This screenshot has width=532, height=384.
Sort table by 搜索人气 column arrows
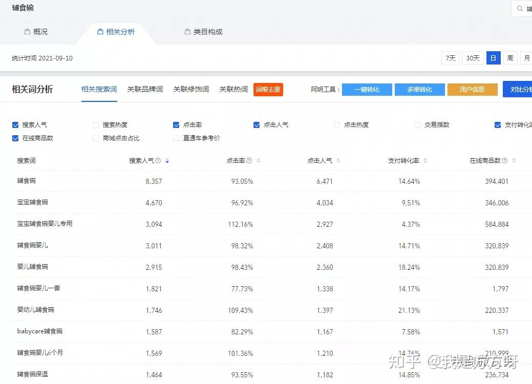(x=167, y=161)
